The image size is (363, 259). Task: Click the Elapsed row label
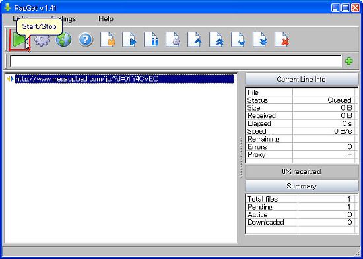pyautogui.click(x=259, y=123)
